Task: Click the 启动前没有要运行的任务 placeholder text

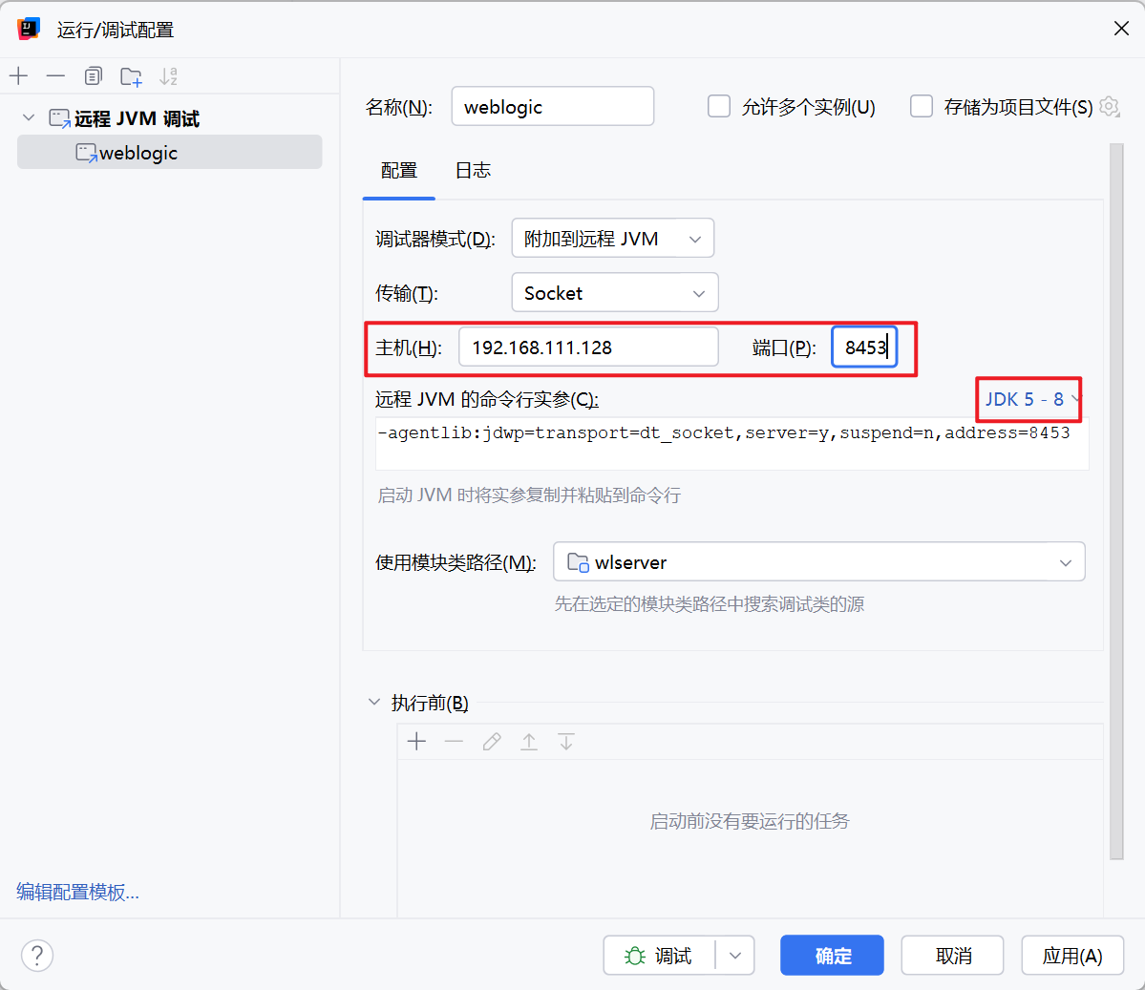Action: [750, 821]
